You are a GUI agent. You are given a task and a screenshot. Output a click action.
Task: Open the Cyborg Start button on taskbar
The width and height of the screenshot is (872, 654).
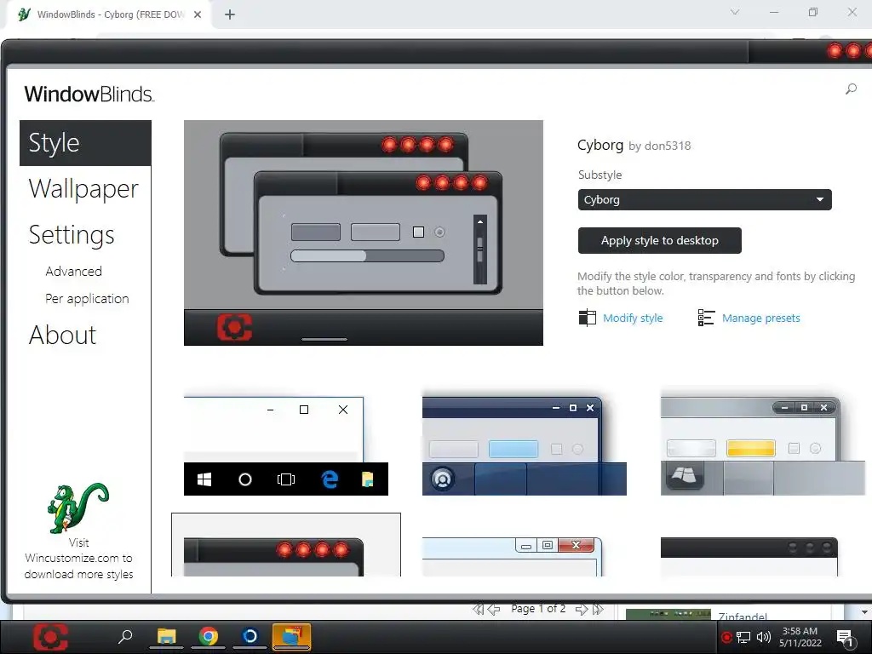[50, 637]
